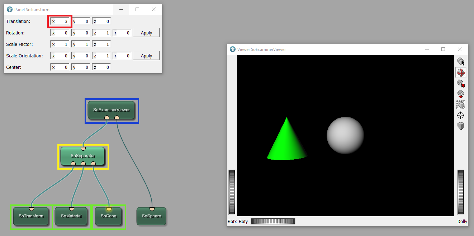Click the Translation x input field
The image size is (474, 236).
pyautogui.click(x=60, y=22)
